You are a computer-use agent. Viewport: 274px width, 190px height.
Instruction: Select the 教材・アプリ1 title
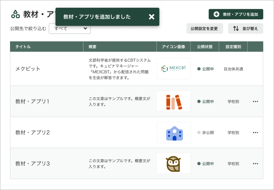(x=32, y=101)
